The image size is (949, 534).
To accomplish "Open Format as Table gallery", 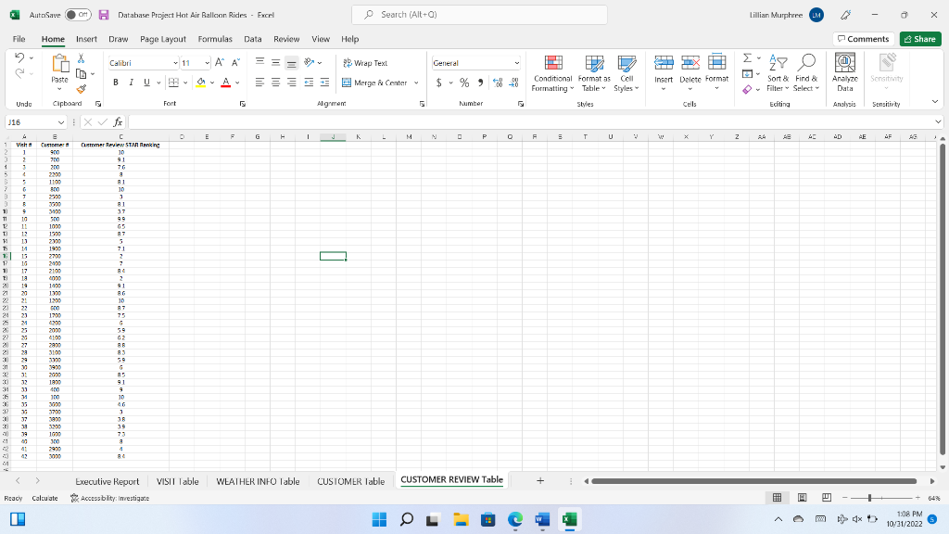I will [594, 73].
